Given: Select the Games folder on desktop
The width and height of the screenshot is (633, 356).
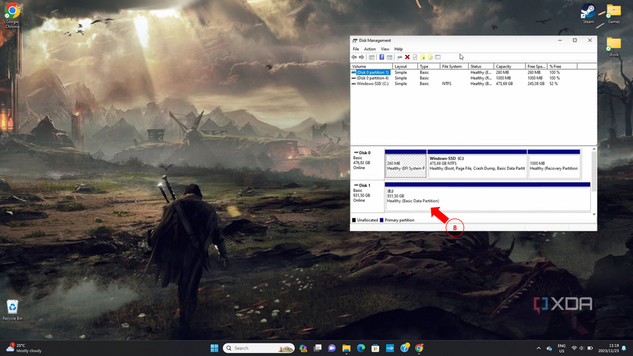Looking at the screenshot, I should [x=614, y=14].
